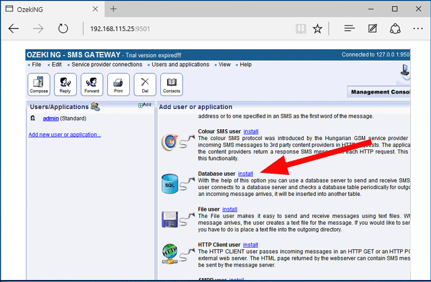This screenshot has width=431, height=282.
Task: Click the File user heading
Action: point(209,209)
